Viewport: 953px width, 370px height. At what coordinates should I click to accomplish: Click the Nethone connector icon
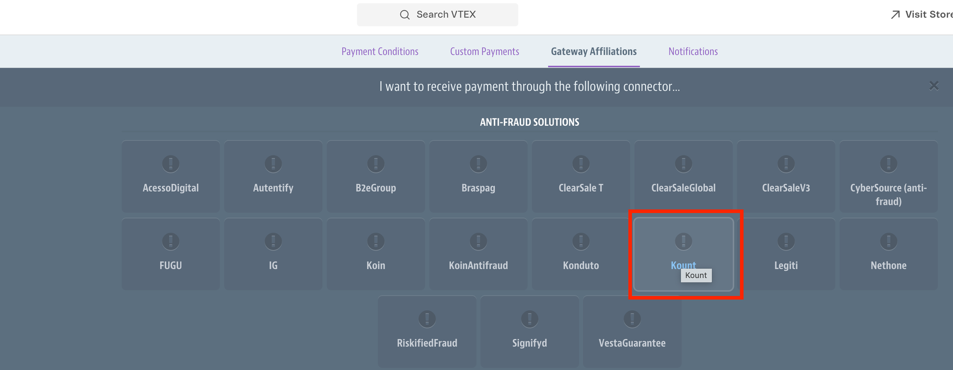pyautogui.click(x=888, y=241)
